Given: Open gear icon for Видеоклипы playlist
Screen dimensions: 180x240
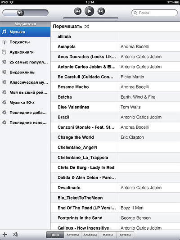Looking at the screenshot, I should [x=4, y=72].
